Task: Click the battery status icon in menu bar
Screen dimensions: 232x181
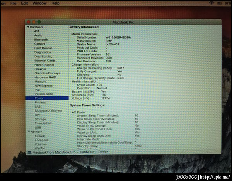Action: coord(219,3)
